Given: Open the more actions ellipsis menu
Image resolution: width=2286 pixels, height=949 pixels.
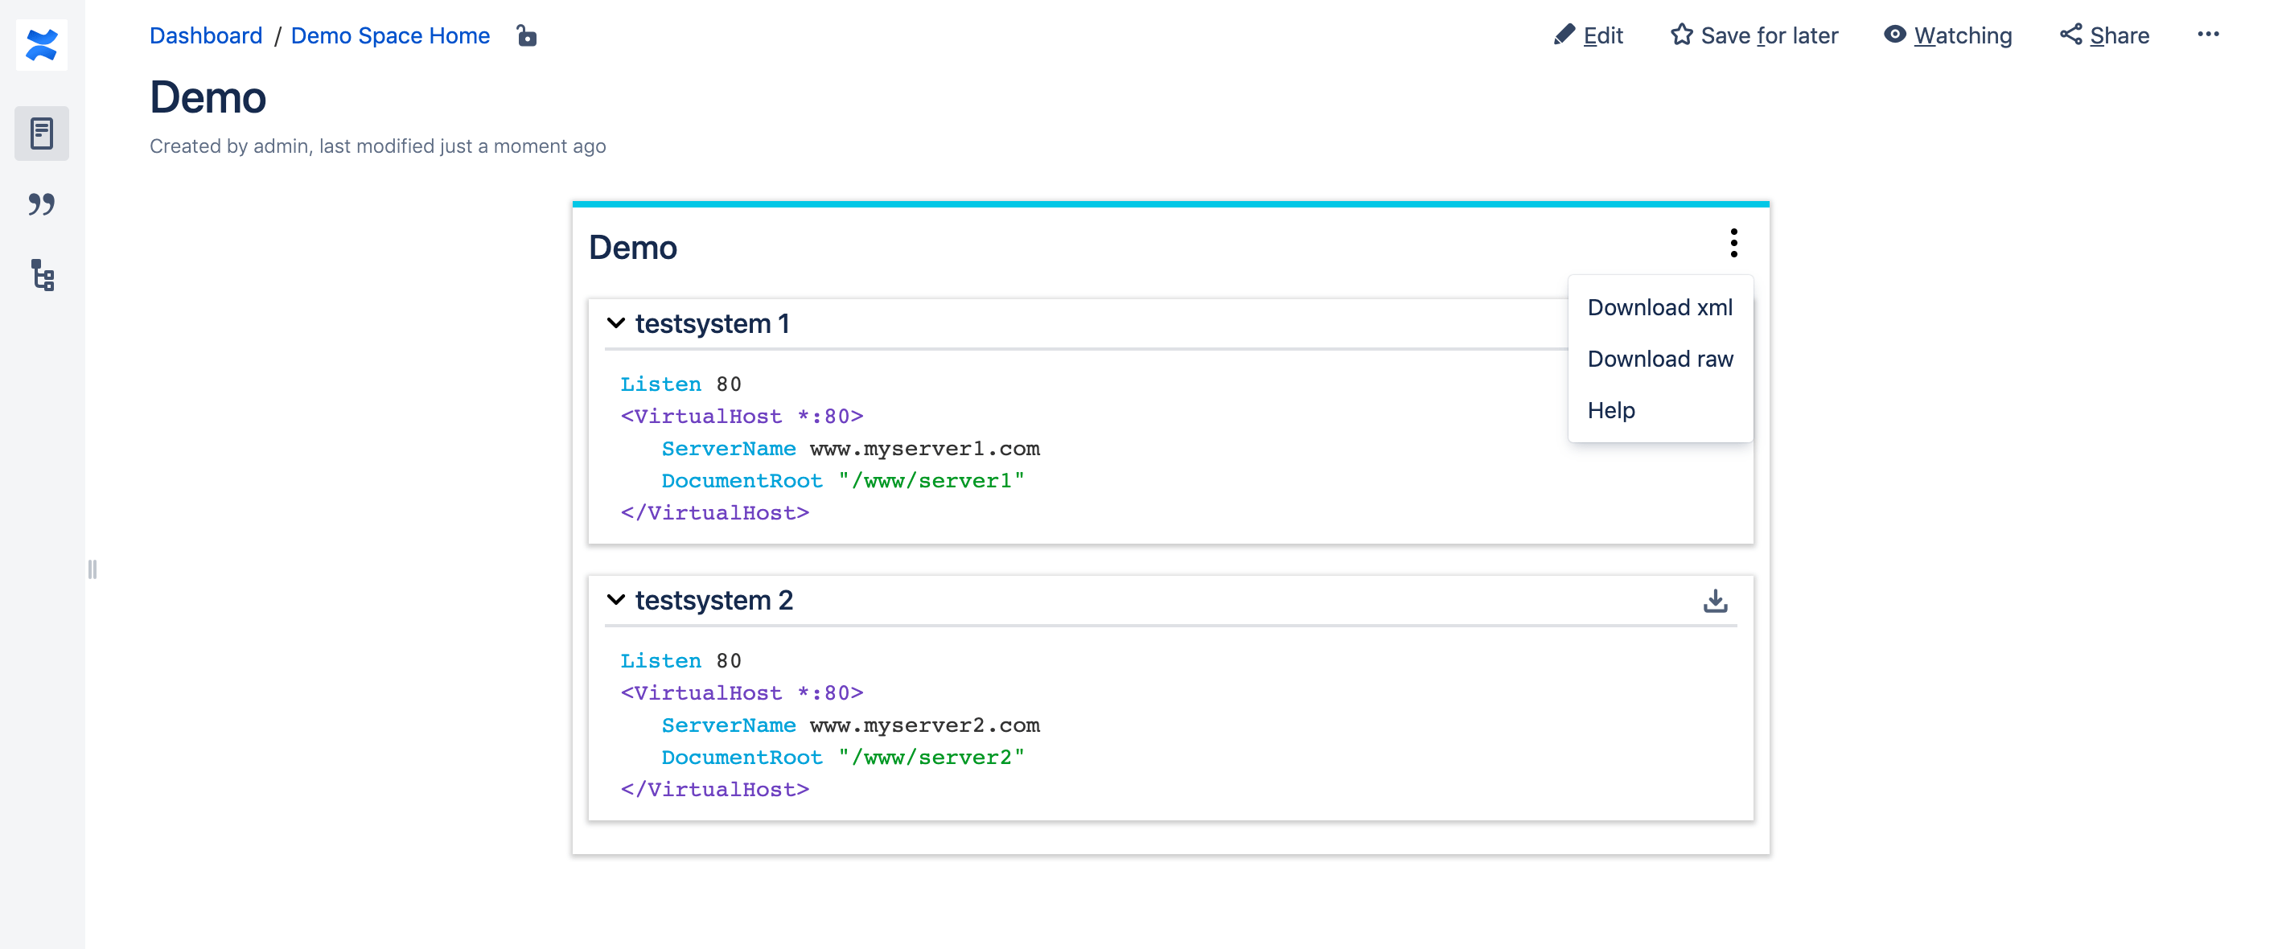Looking at the screenshot, I should (2209, 35).
